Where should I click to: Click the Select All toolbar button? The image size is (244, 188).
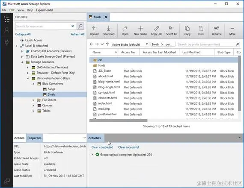[171, 31]
